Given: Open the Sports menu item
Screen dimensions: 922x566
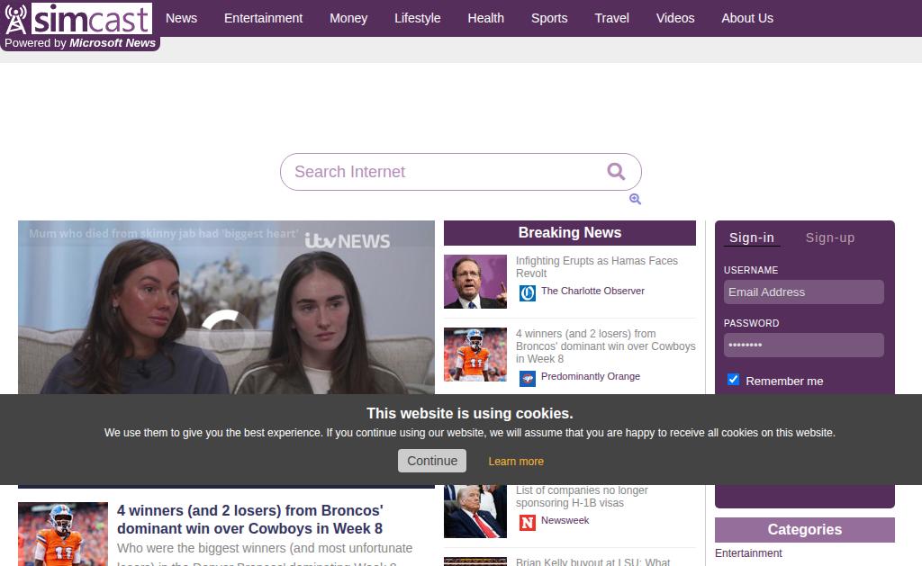Looking at the screenshot, I should point(548,18).
